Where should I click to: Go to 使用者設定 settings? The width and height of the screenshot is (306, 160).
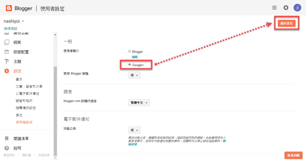[24, 122]
